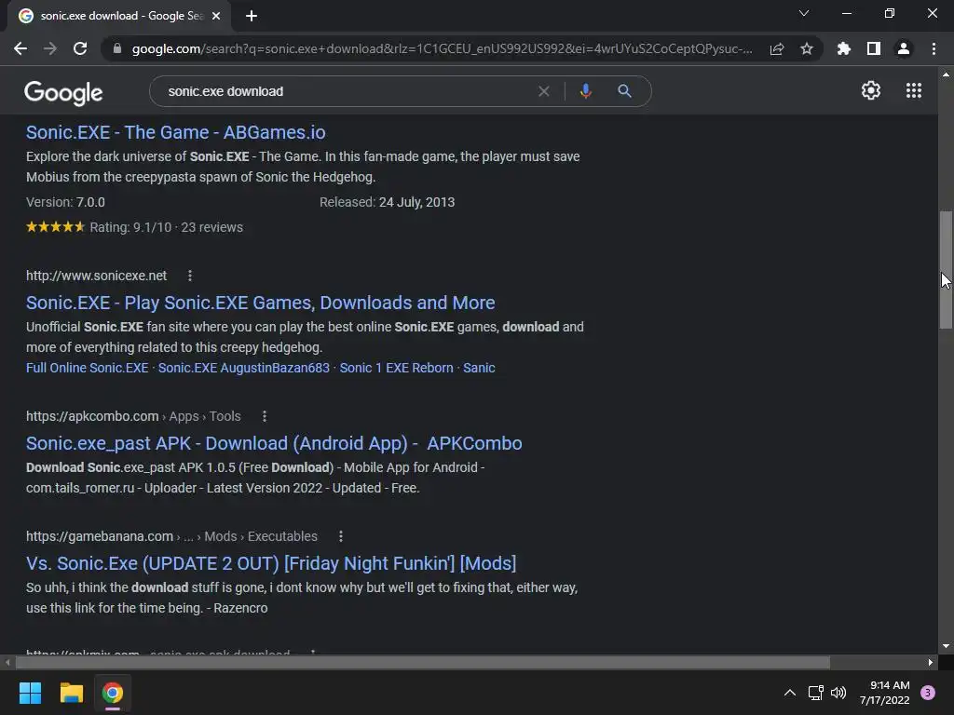Screen dimensions: 954x715
Task: Open the clock showing 9:14 AM
Action: (x=885, y=693)
